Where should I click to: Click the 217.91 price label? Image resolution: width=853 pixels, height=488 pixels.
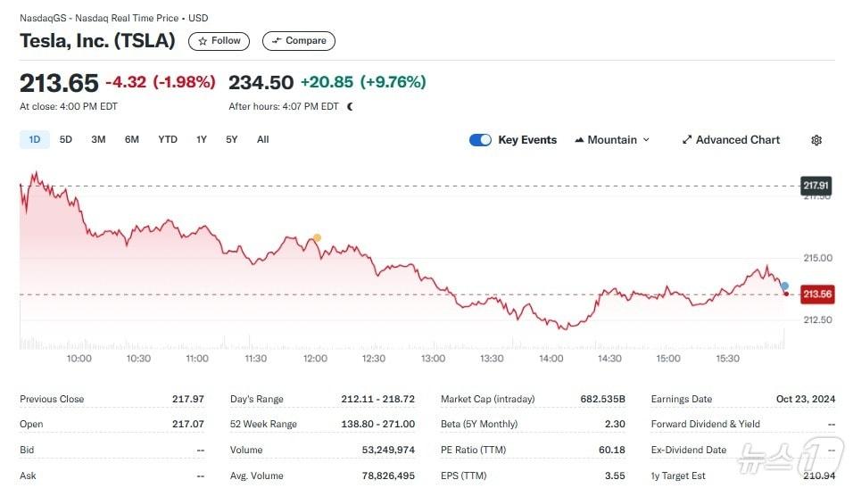[816, 186]
